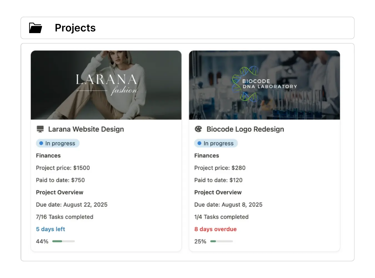Open the Larana Website Design project title

[x=86, y=129]
